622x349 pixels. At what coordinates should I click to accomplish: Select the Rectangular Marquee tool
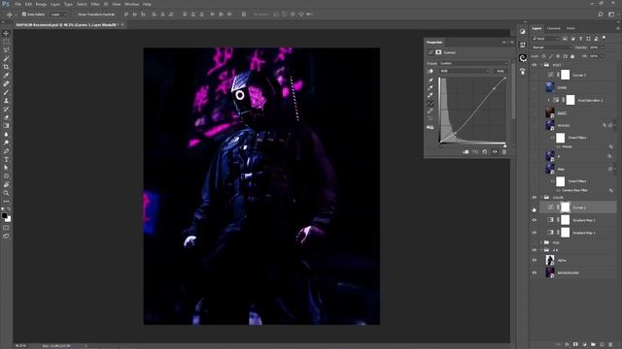pos(6,42)
